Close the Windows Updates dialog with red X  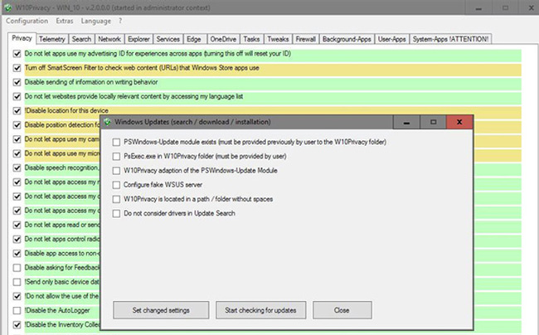click(459, 123)
